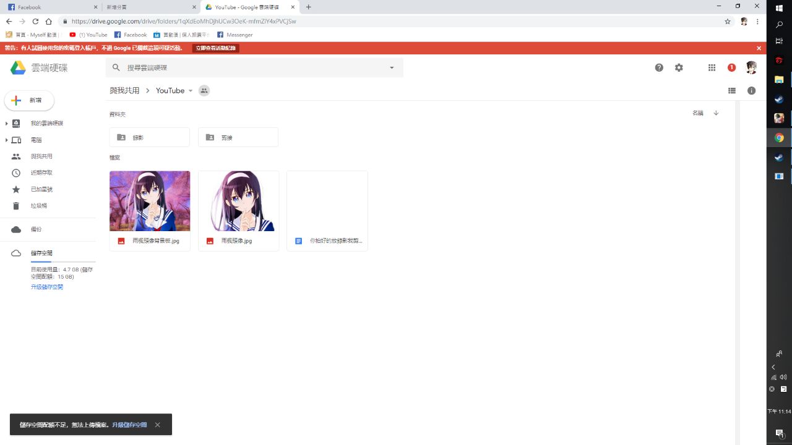Open File Explorer from the taskbar
The image size is (792, 445).
780,80
